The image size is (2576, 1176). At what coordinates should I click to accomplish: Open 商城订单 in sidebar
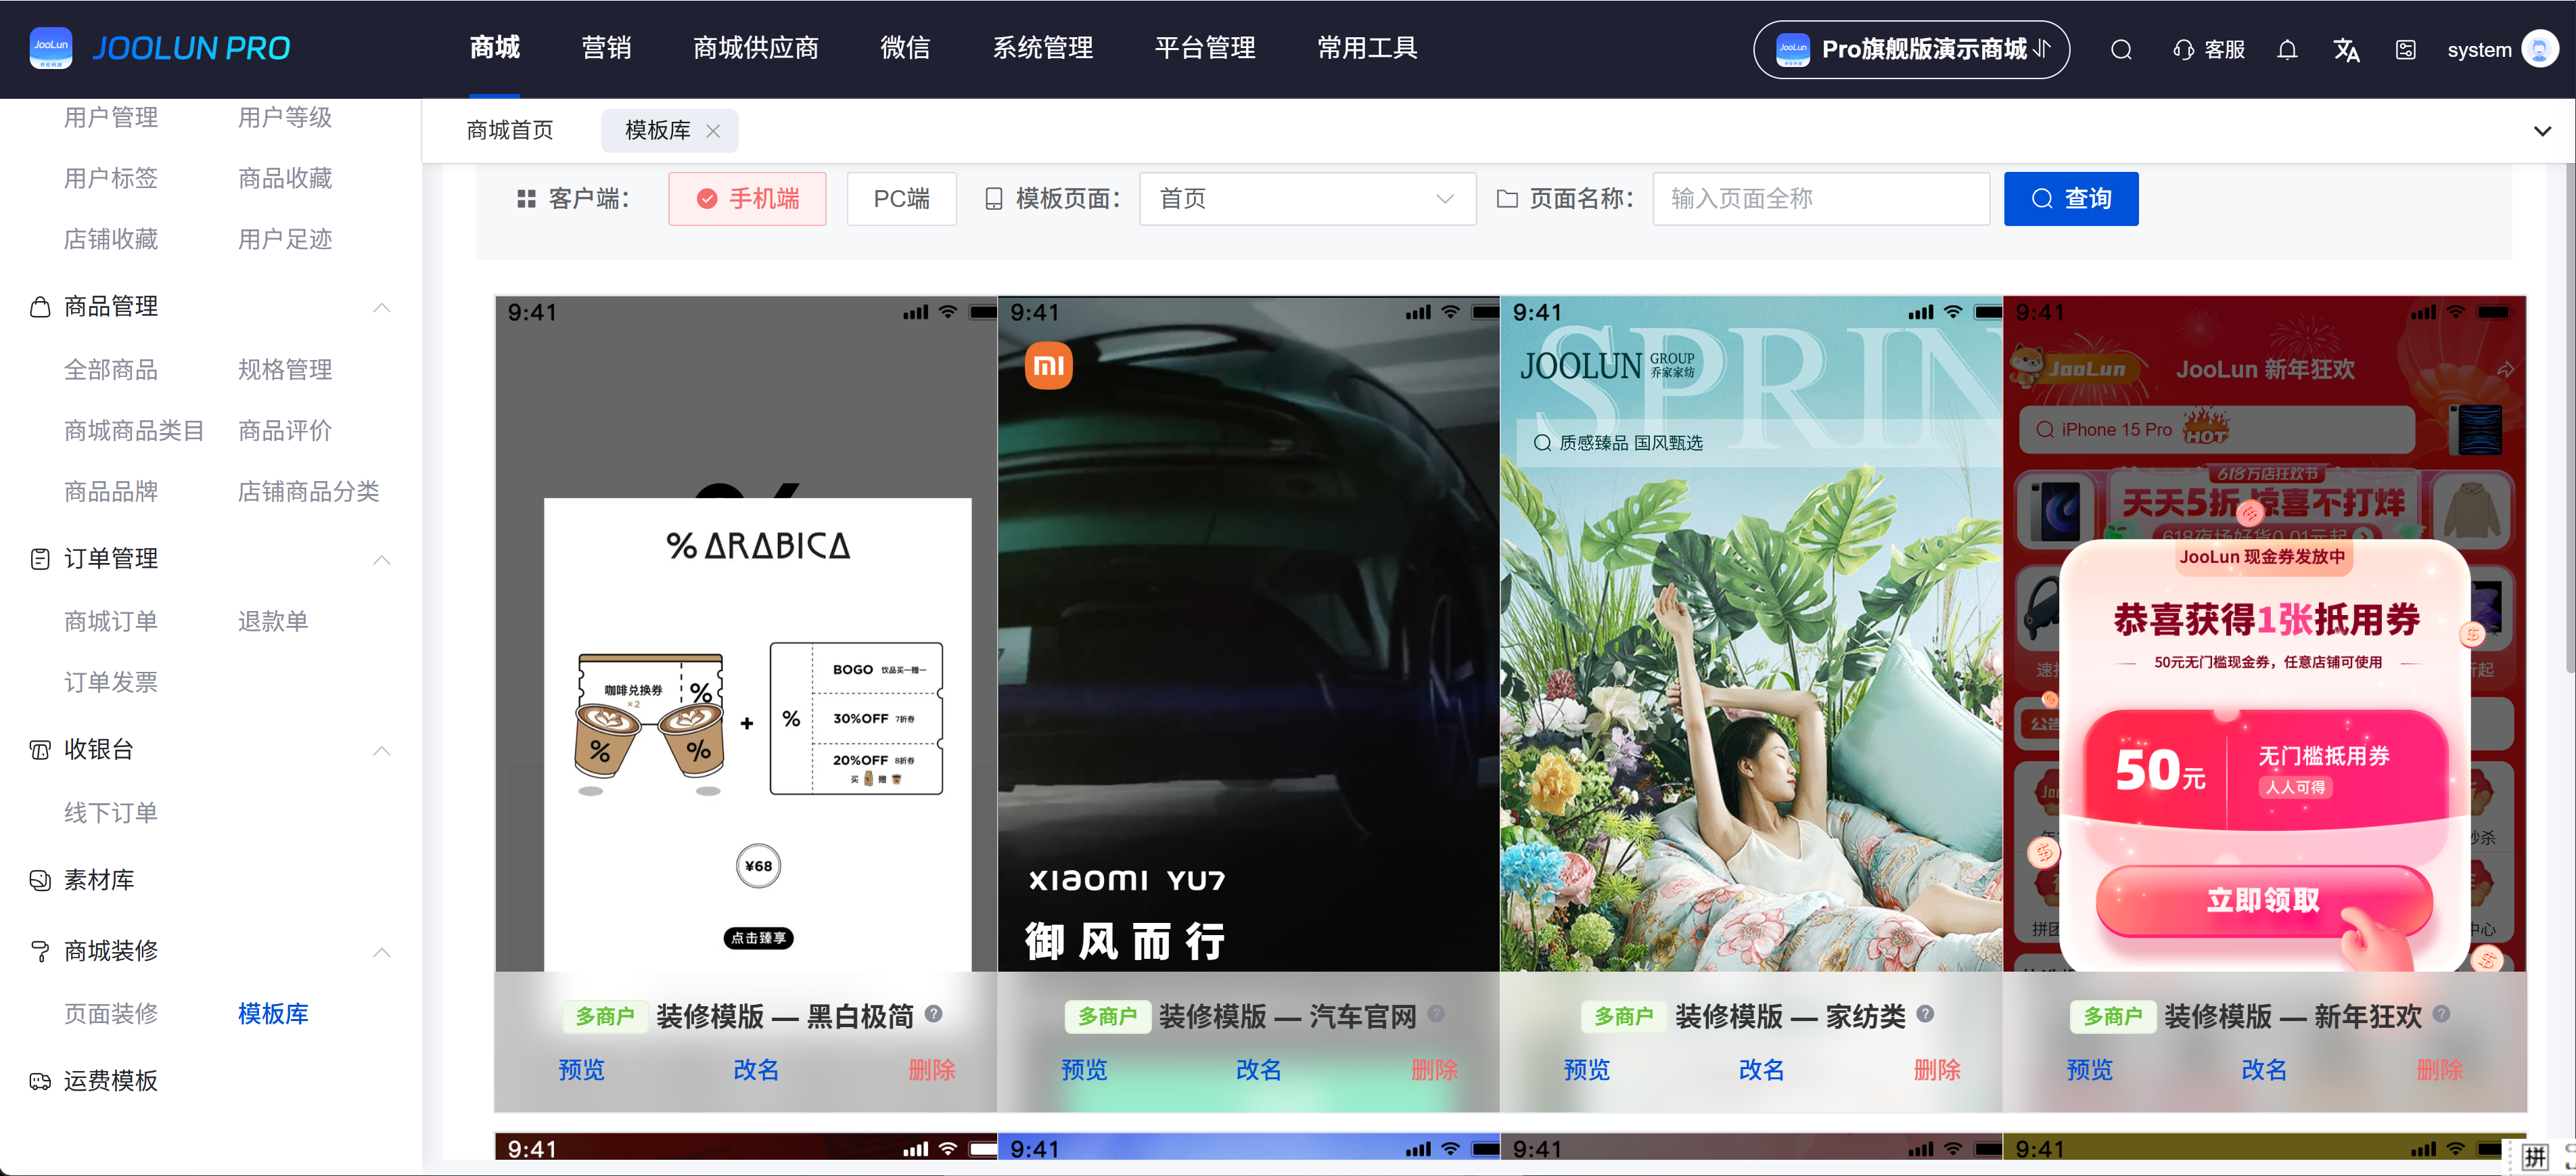pyautogui.click(x=111, y=621)
